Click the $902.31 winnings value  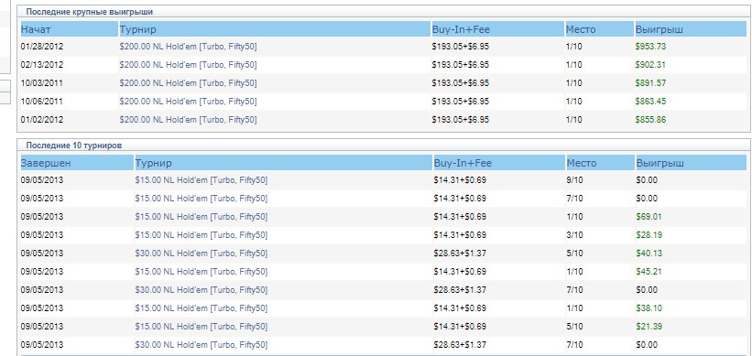pos(650,65)
